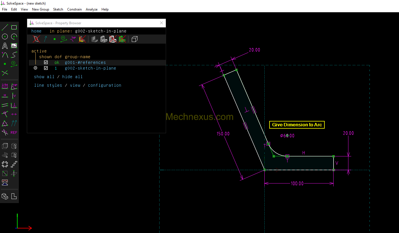Select the Bezier cubic spline tool
This screenshot has height=233, width=399.
click(x=14, y=55)
